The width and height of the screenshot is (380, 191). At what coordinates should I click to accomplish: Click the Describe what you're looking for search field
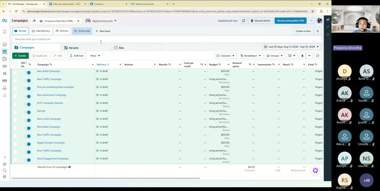(167, 39)
